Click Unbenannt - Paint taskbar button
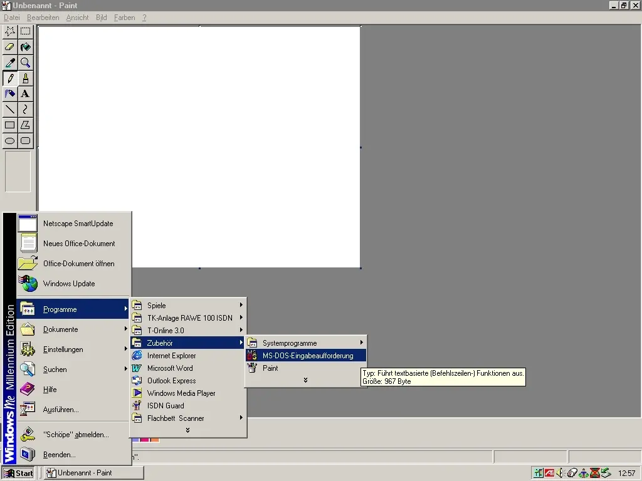The height and width of the screenshot is (481, 642). pos(94,473)
